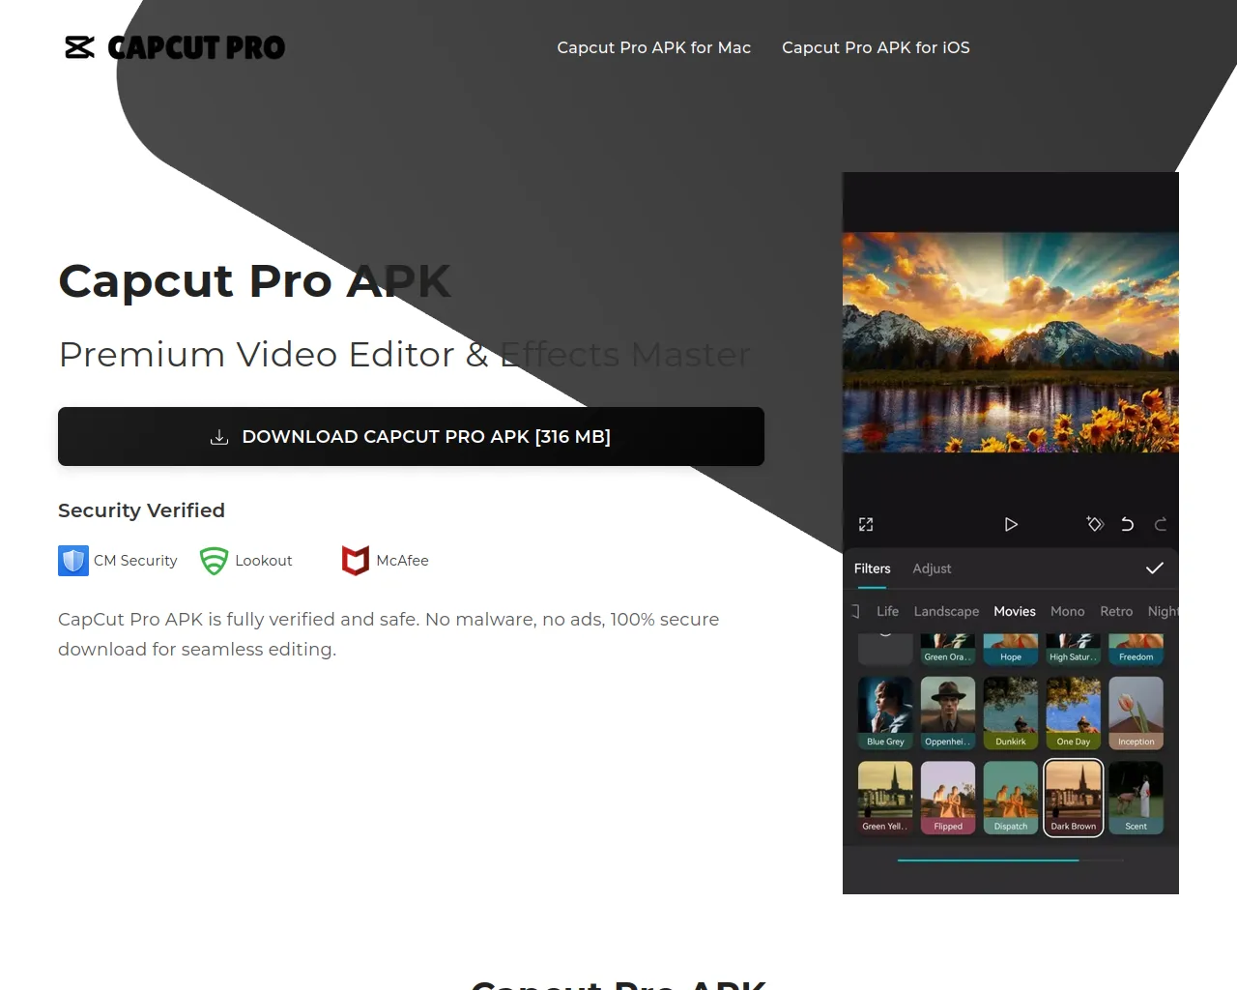Viewport: 1237px width, 990px height.
Task: Select the One Day filter thumbnail
Action: tap(1074, 713)
